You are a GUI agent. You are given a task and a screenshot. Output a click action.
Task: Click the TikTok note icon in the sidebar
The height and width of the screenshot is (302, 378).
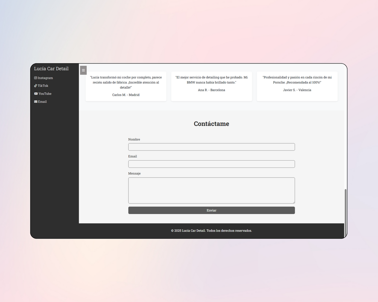coord(35,86)
